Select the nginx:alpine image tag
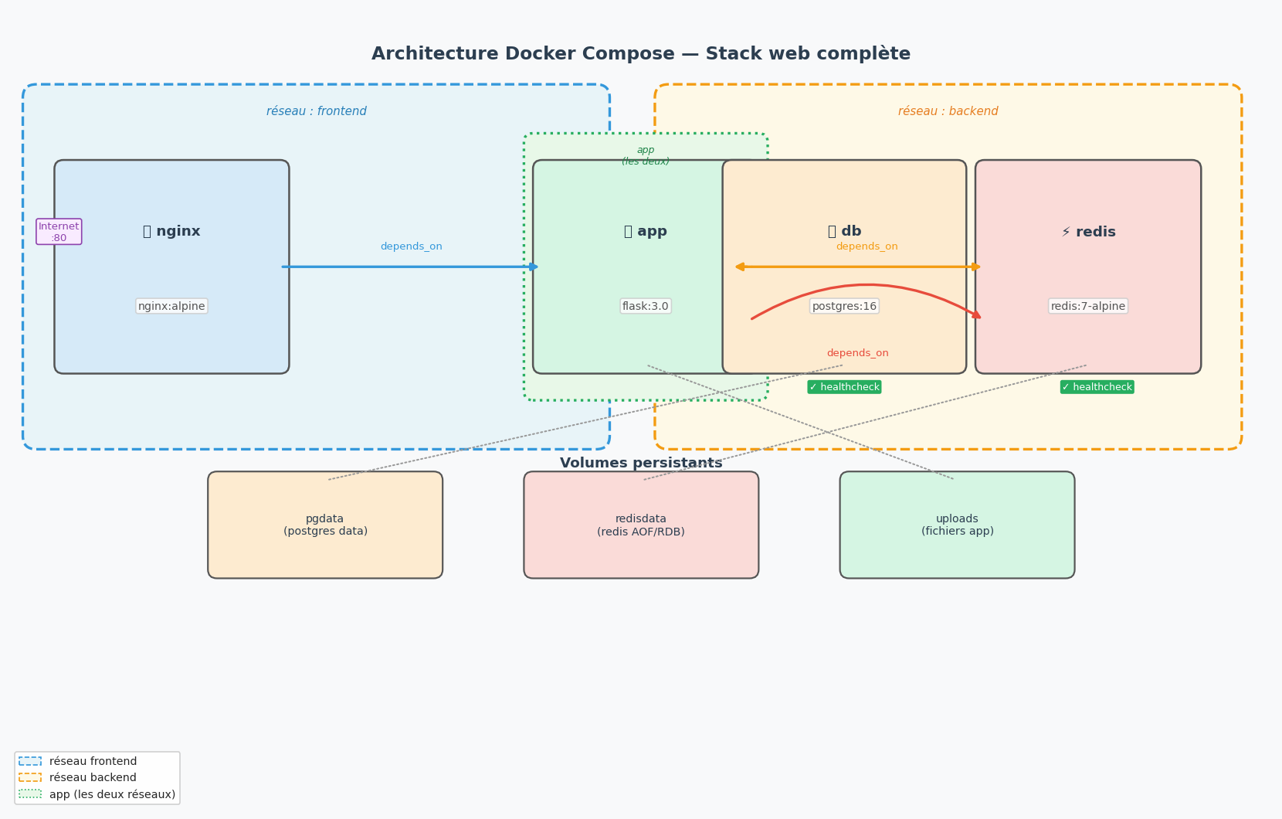Viewport: 1282px width, 819px height. tap(171, 307)
